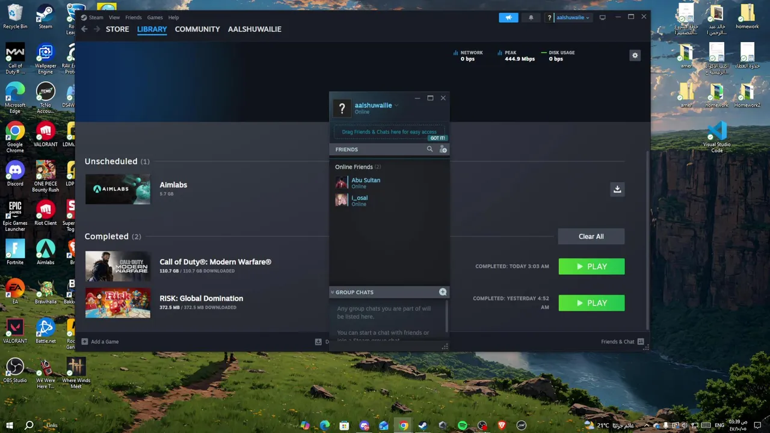Image resolution: width=770 pixels, height=433 pixels.
Task: Show hidden system tray icons
Action: pos(647,425)
